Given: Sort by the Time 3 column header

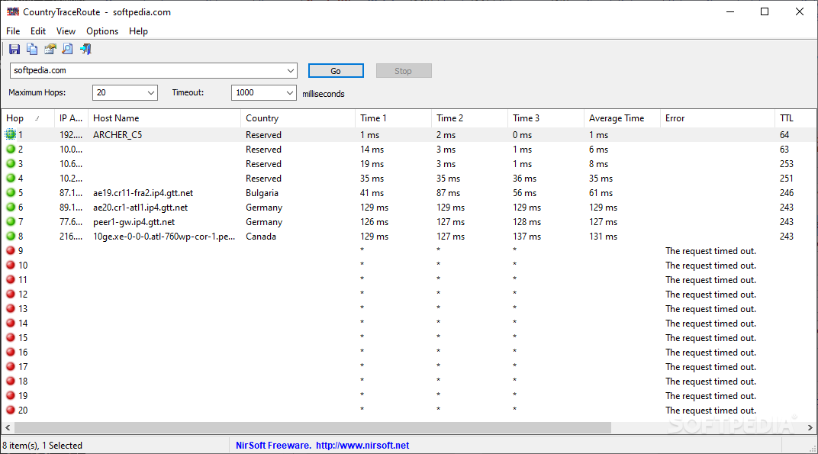Looking at the screenshot, I should click(x=546, y=118).
